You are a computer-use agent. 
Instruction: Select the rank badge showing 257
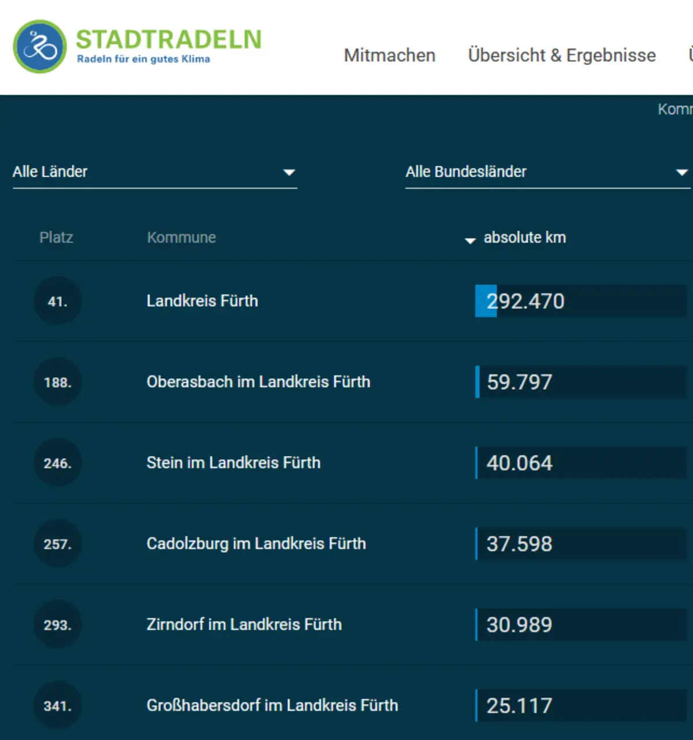57,544
